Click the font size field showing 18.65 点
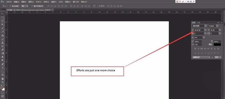 (x=199, y=30)
